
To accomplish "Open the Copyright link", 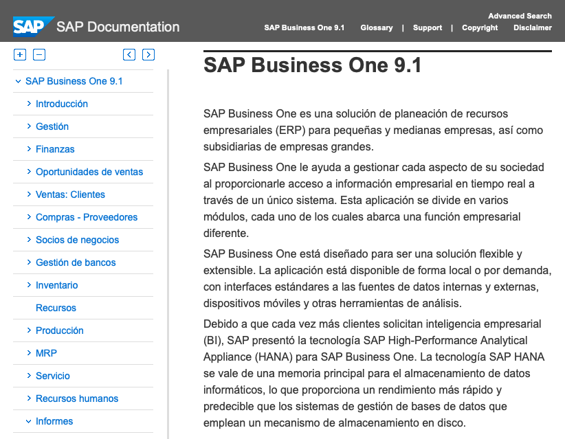I will point(480,27).
